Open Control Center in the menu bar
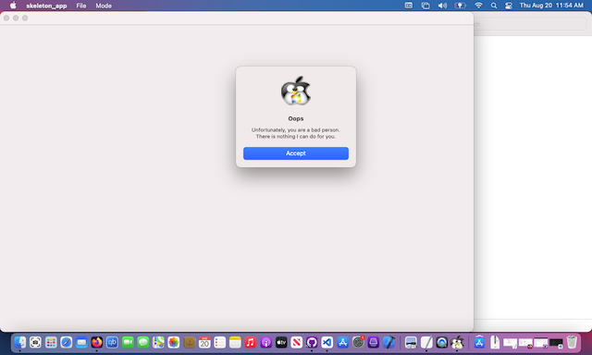Screen dimensions: 592x355 point(509,6)
